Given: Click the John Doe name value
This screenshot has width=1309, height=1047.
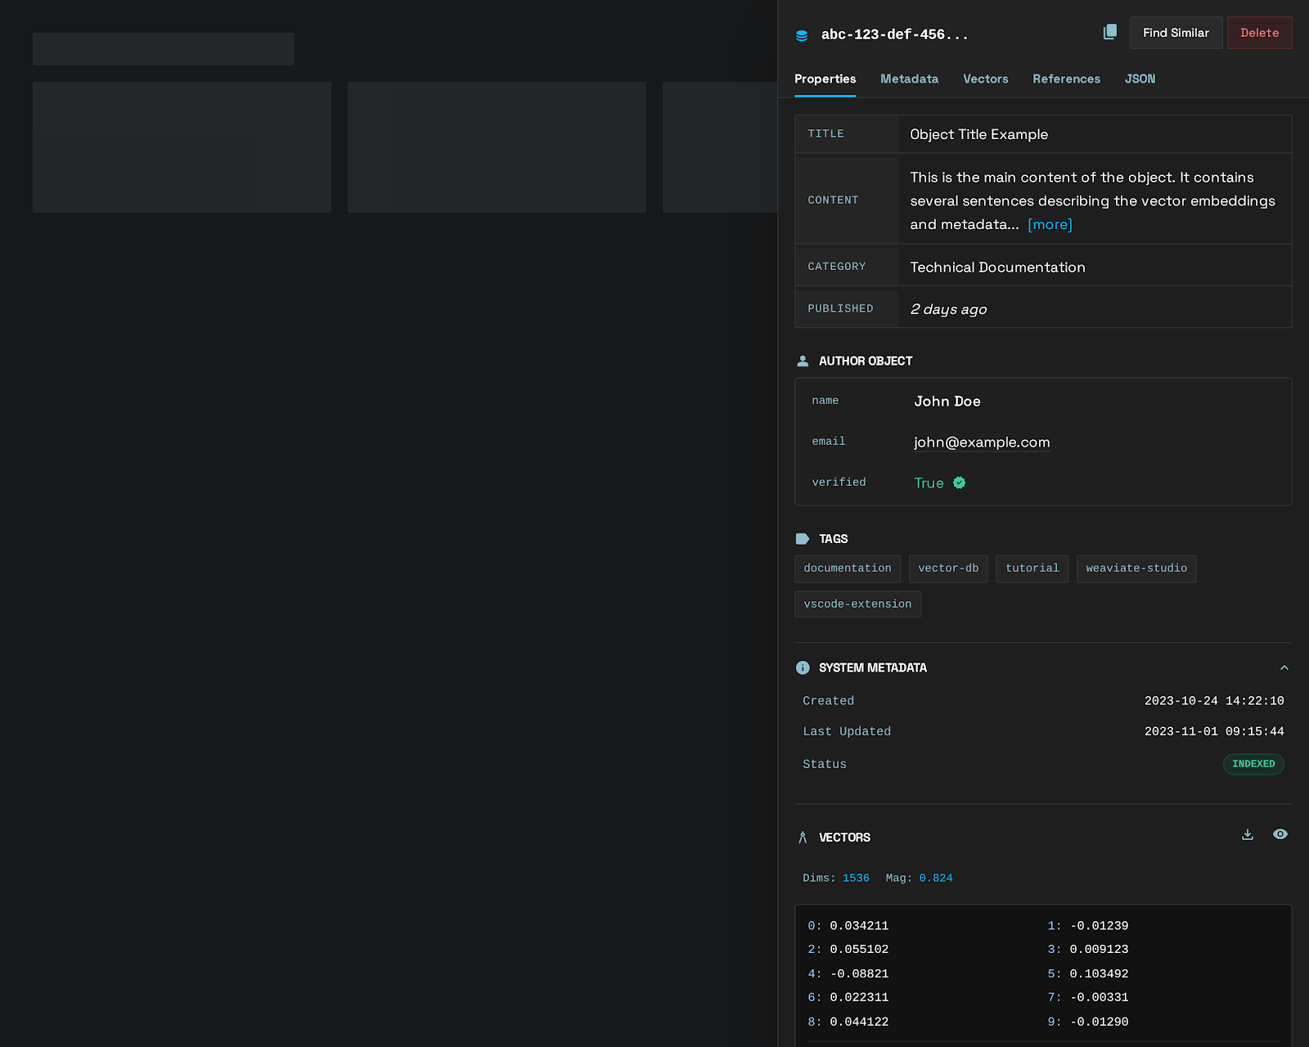Looking at the screenshot, I should (947, 402).
